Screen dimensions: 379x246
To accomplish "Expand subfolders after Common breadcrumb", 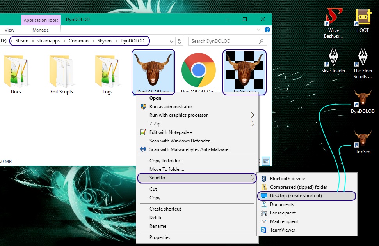I will pyautogui.click(x=93, y=41).
